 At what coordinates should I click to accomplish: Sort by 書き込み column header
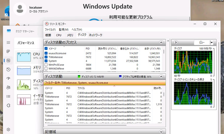129,49
